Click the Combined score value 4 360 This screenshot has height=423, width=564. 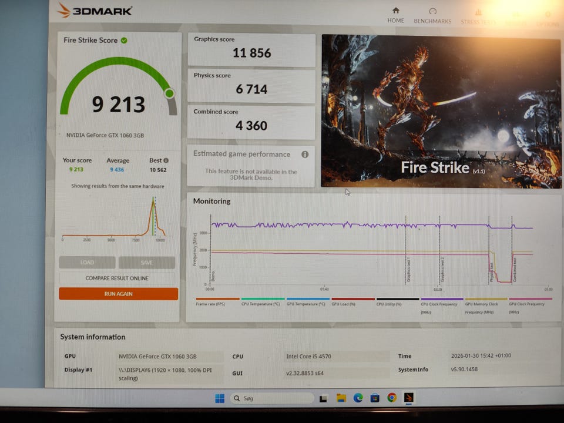(x=251, y=126)
